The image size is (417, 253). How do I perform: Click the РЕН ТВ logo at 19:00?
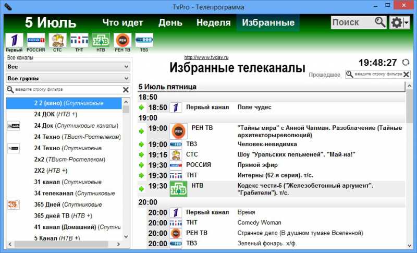[178, 131]
